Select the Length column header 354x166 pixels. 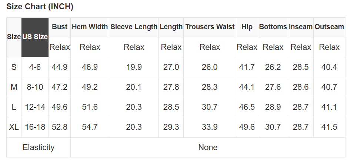tap(171, 27)
